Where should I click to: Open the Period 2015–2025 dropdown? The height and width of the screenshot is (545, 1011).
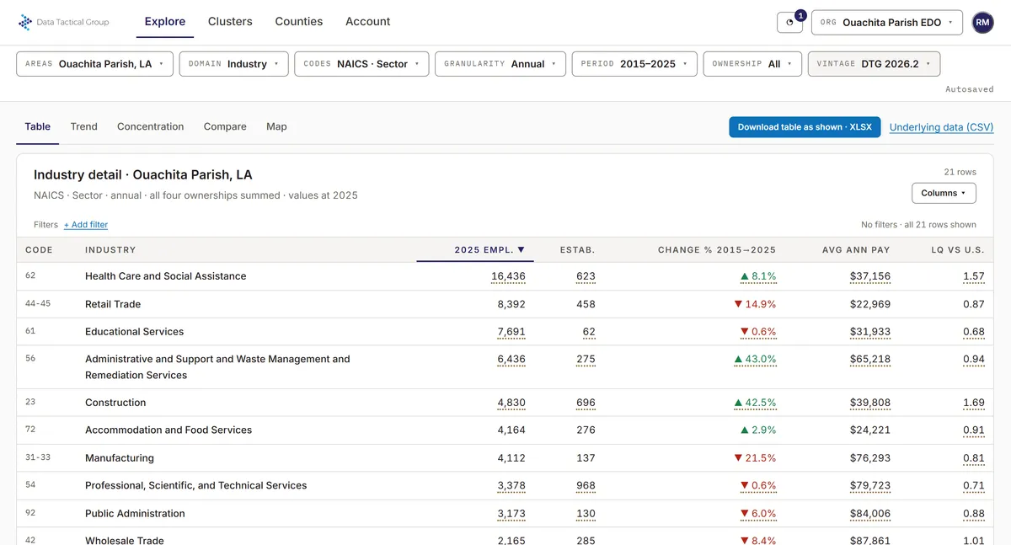(x=634, y=64)
